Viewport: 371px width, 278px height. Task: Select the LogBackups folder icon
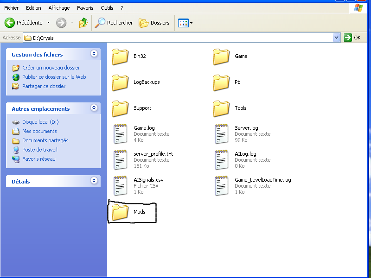(120, 83)
